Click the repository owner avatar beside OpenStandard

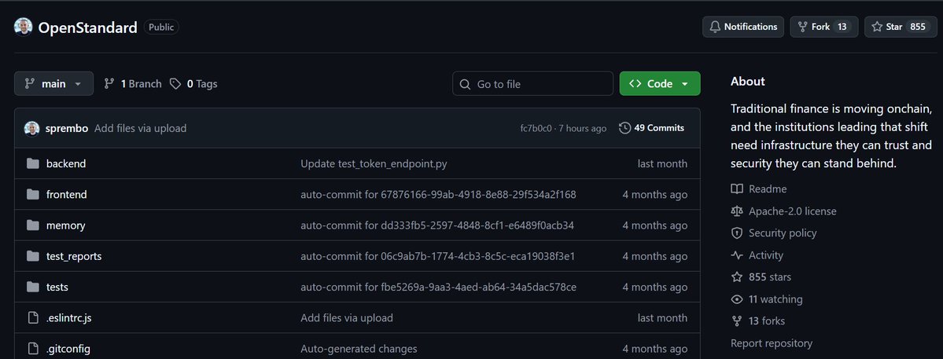[x=23, y=27]
